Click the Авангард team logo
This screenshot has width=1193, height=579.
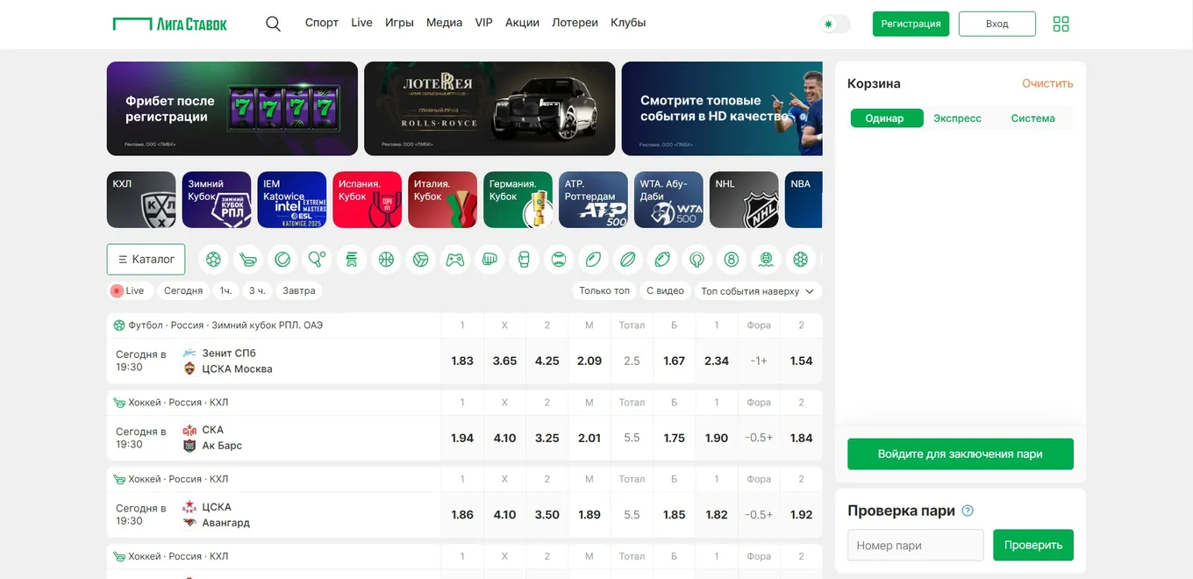(189, 522)
